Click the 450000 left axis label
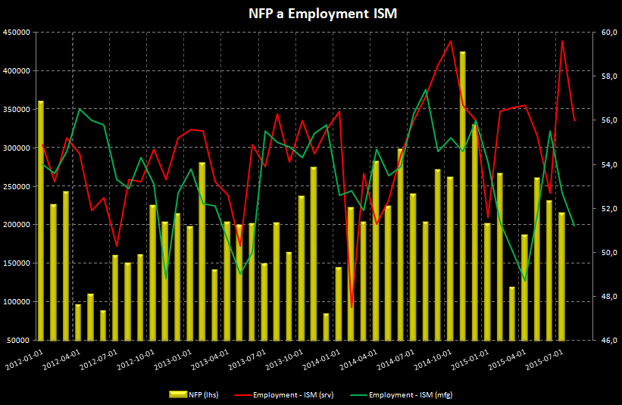The image size is (622, 405). (x=16, y=33)
